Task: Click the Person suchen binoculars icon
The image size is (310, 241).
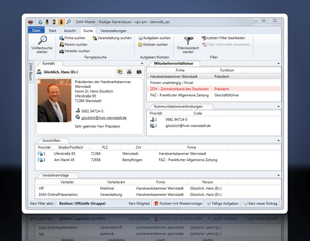Action: click(62, 44)
